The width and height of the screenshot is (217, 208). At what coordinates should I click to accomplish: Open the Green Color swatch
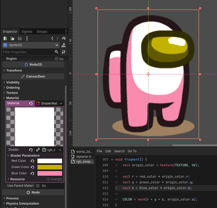[50, 167]
